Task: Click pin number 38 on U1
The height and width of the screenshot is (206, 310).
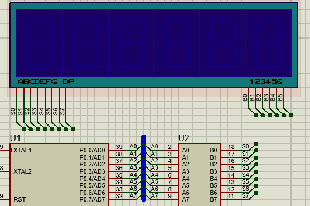Action: pos(119,154)
